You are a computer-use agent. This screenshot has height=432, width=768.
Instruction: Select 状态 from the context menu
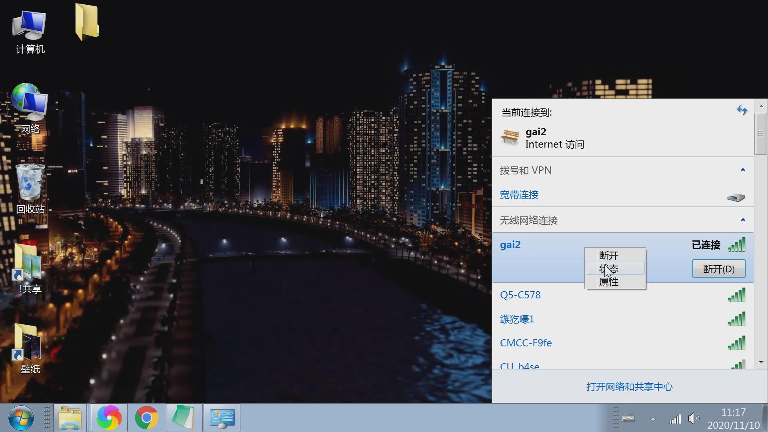click(608, 269)
